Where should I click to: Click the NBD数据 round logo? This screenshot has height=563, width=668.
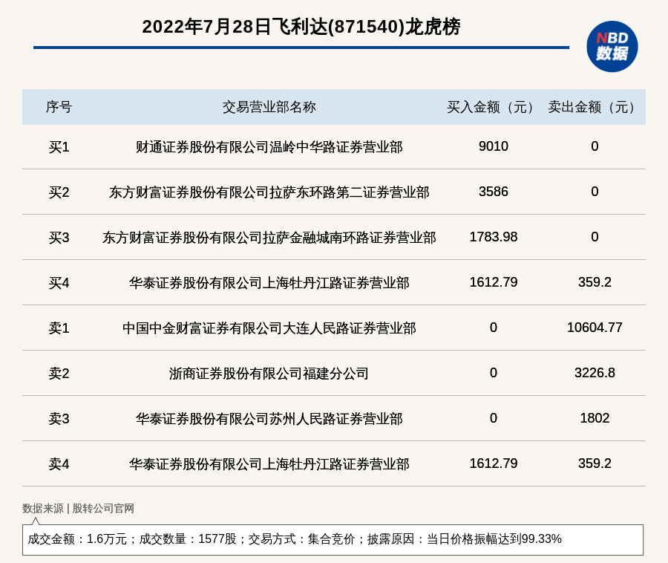point(612,47)
